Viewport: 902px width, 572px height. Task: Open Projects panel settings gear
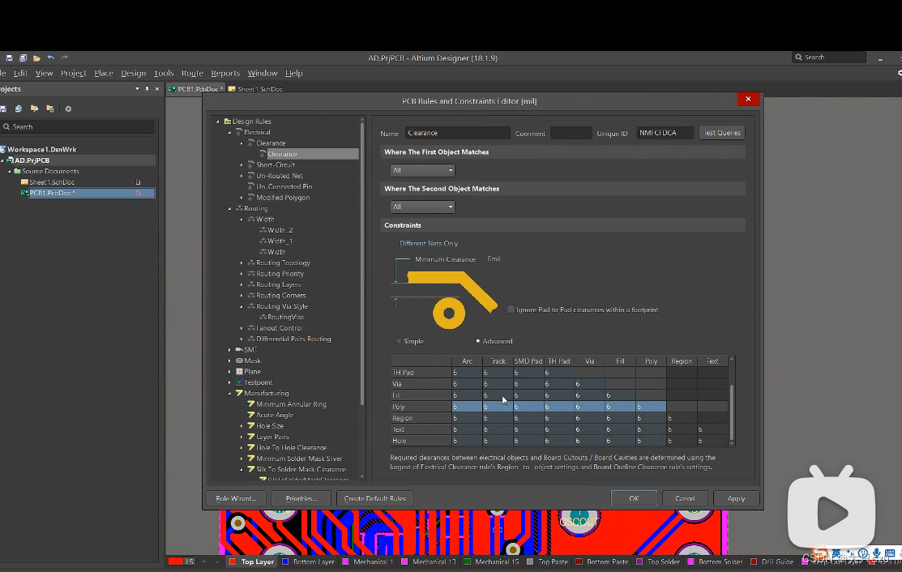coord(68,109)
